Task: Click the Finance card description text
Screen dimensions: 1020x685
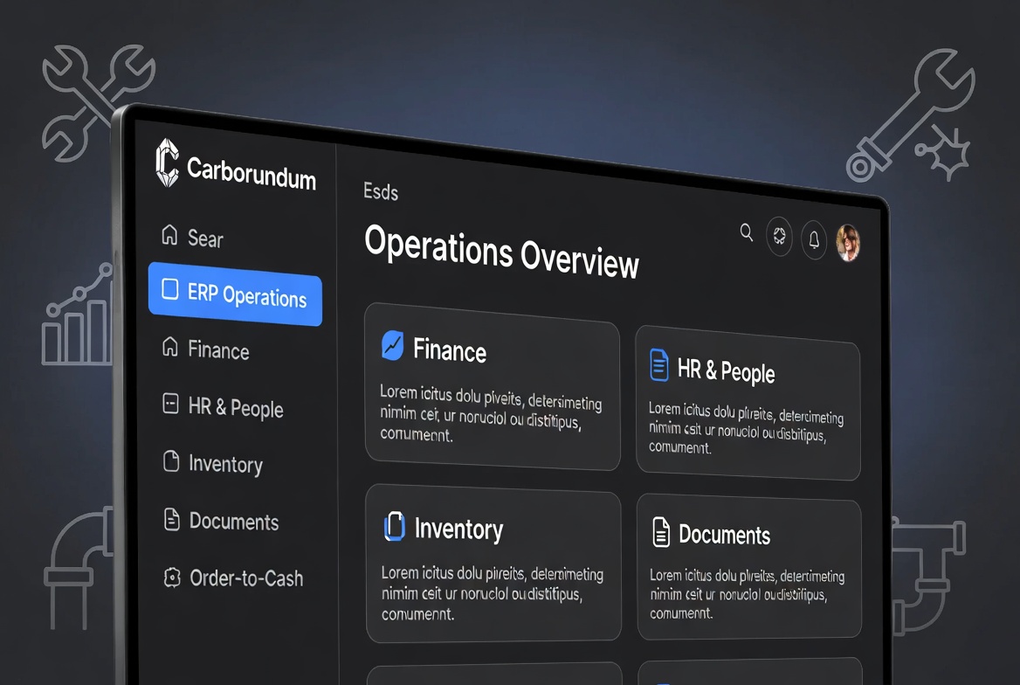Action: (x=491, y=413)
